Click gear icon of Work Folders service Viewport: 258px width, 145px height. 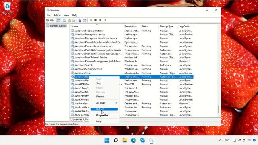pyautogui.click(x=73, y=99)
